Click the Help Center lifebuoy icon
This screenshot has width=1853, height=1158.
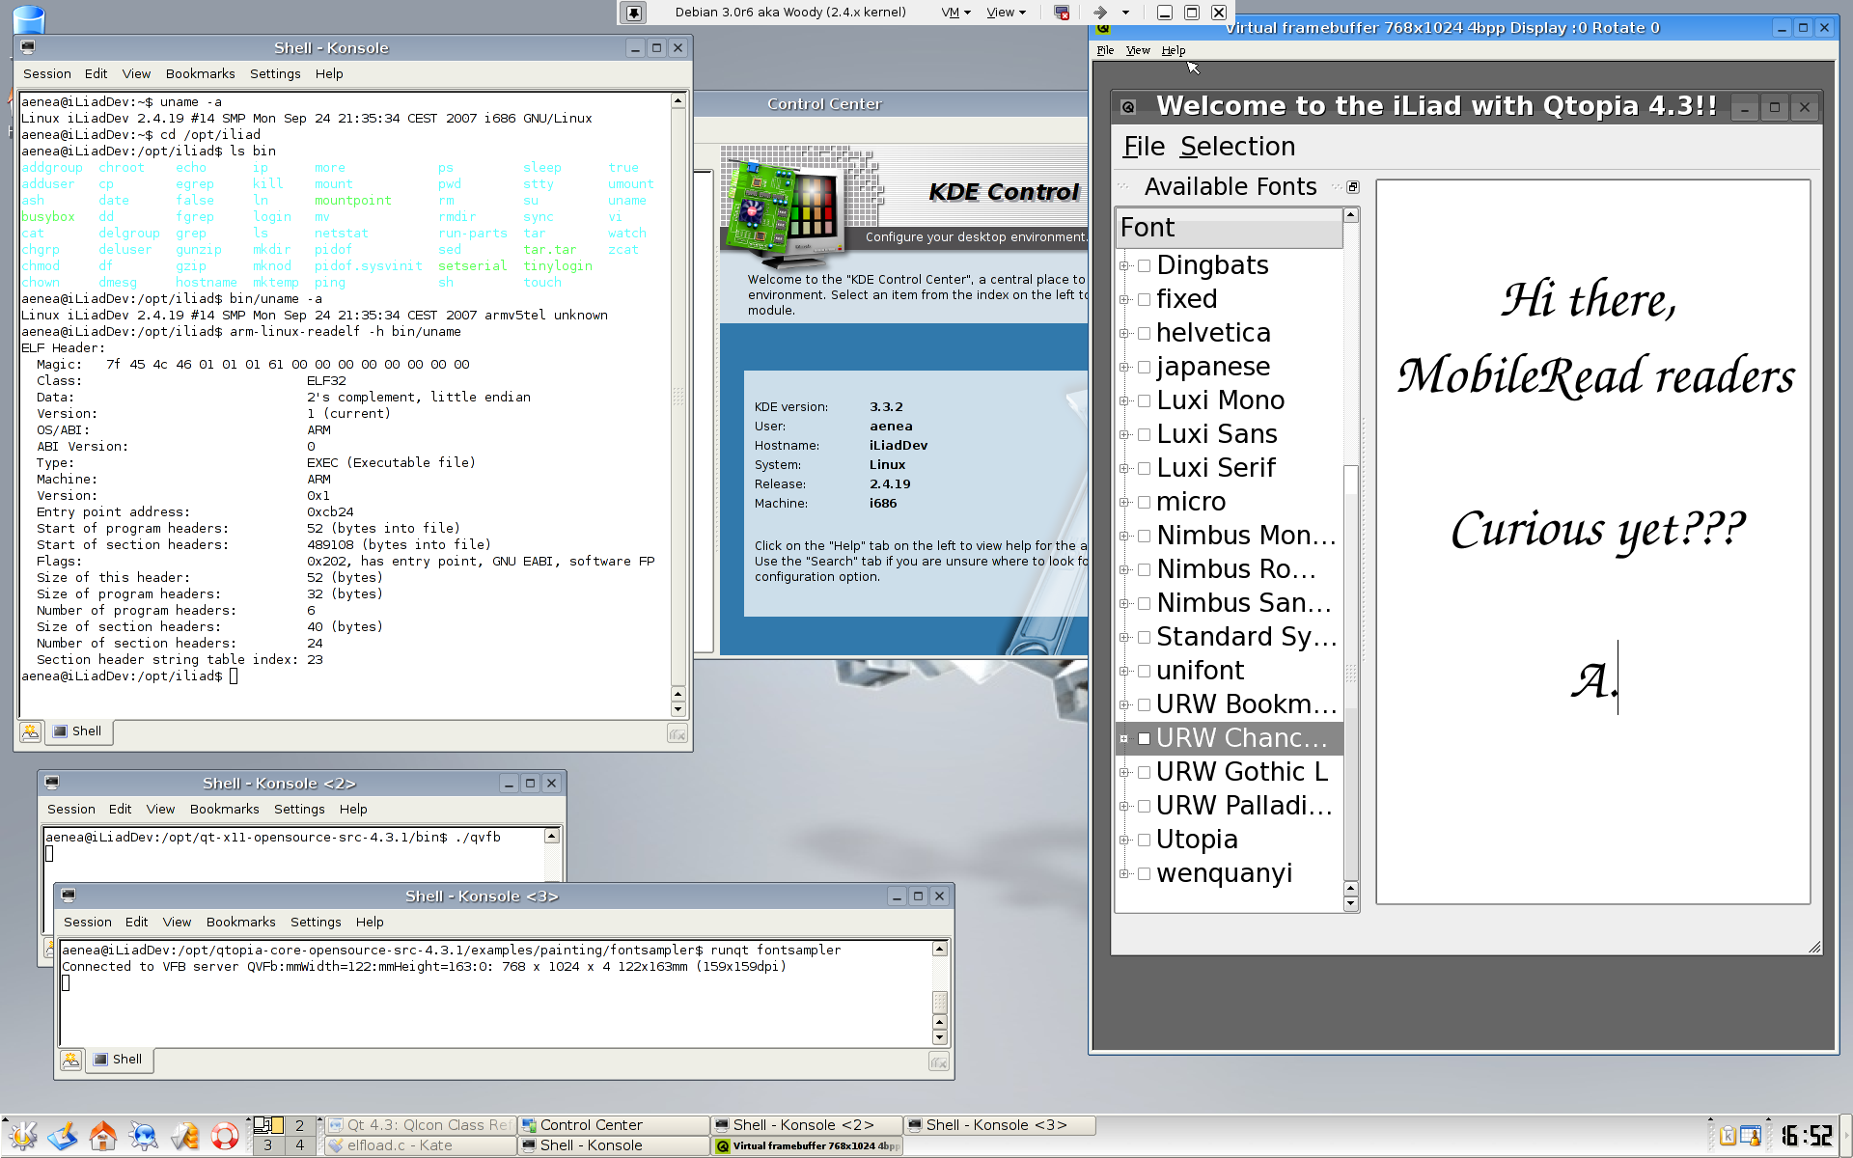point(225,1136)
